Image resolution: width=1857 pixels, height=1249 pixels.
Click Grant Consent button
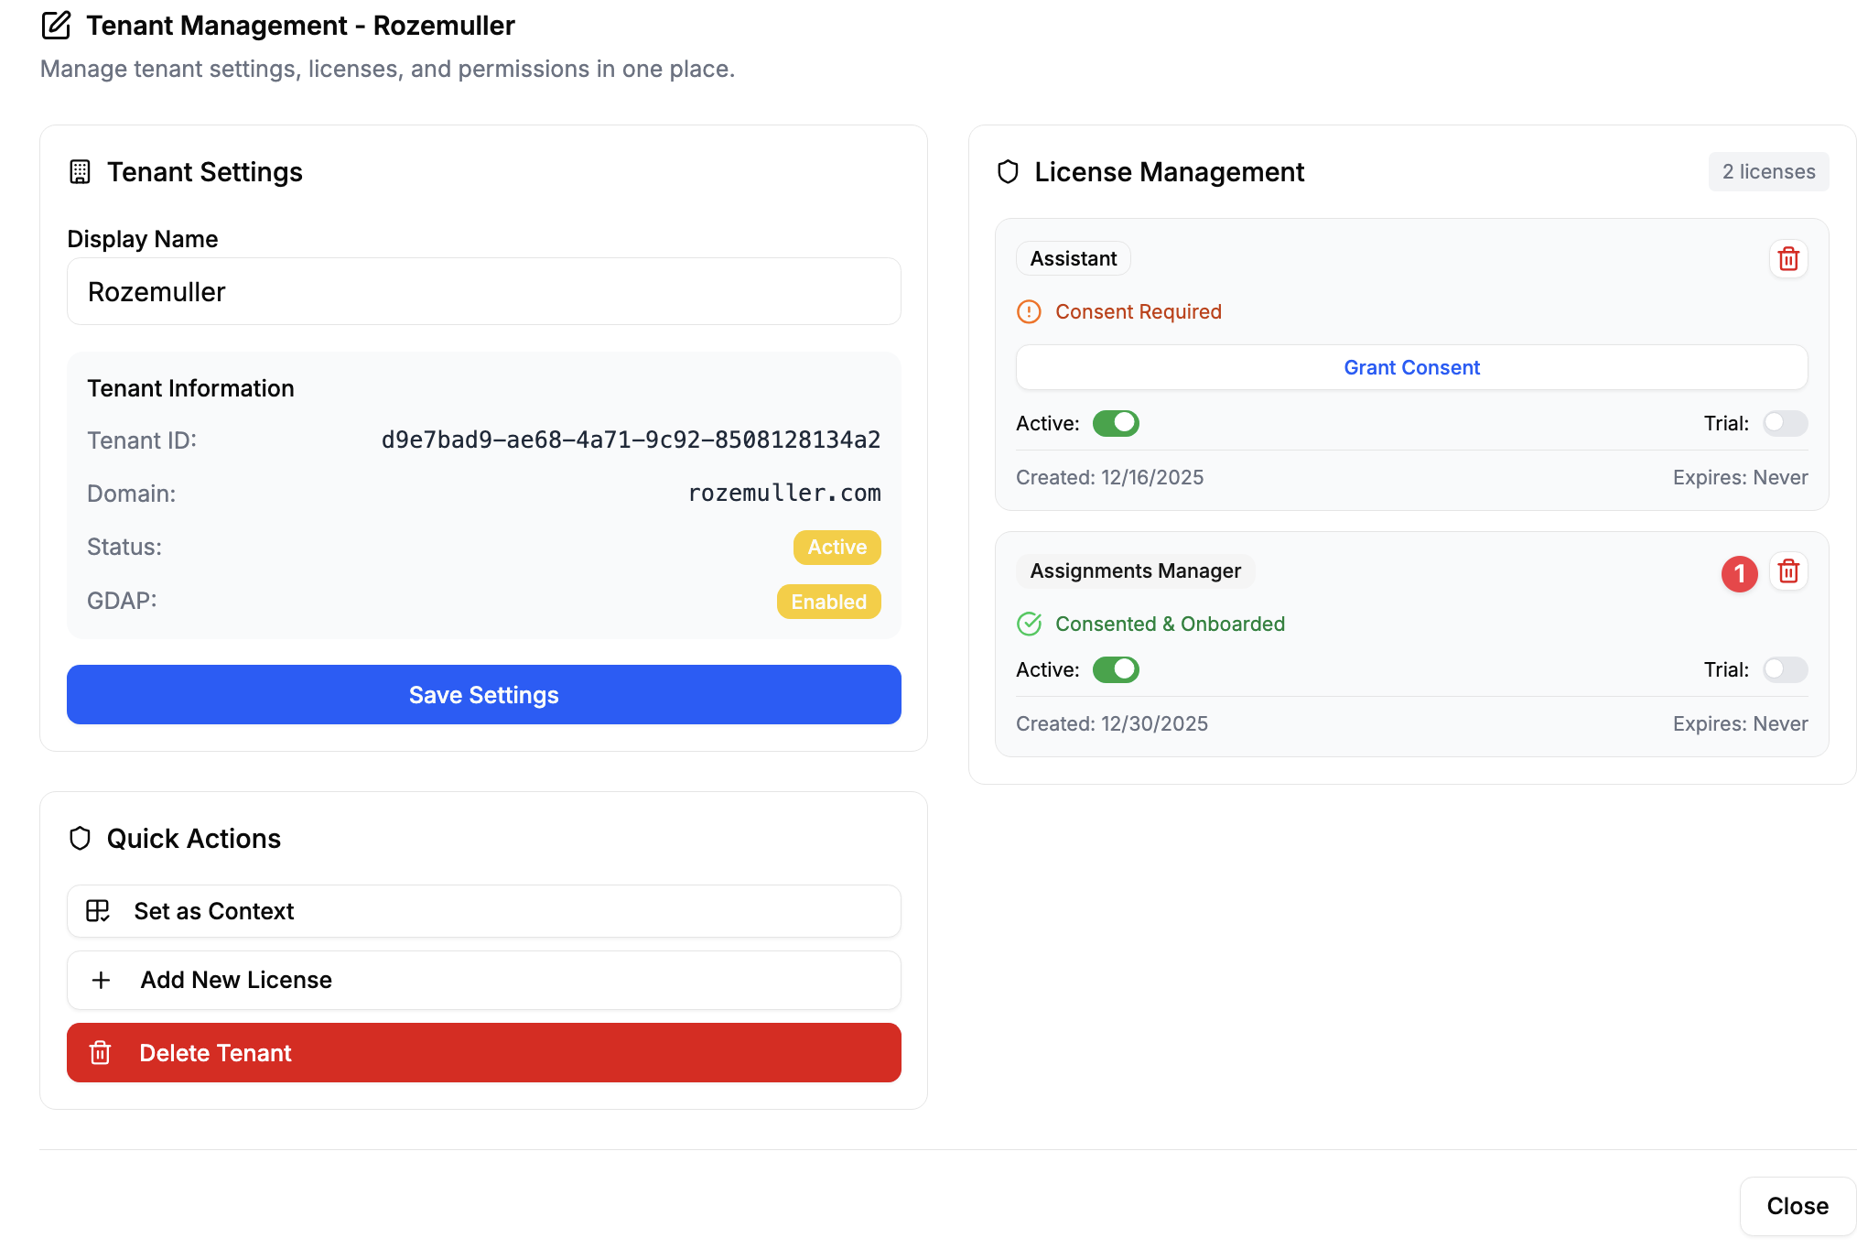point(1410,367)
